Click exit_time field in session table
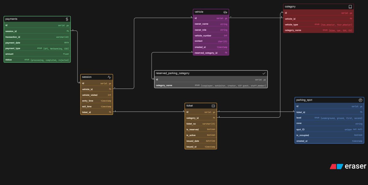This screenshot has height=185, width=368. click(x=97, y=106)
